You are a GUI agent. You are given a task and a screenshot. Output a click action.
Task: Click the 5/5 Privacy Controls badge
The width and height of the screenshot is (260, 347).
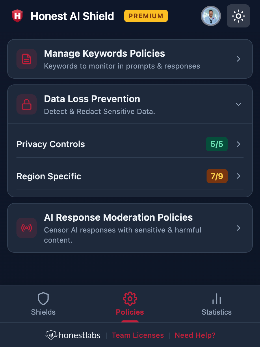tap(217, 144)
